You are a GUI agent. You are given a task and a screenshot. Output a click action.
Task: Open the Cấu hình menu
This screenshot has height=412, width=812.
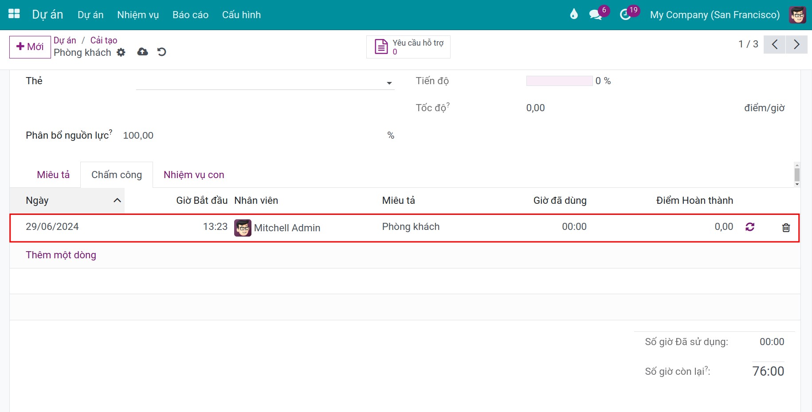point(241,15)
